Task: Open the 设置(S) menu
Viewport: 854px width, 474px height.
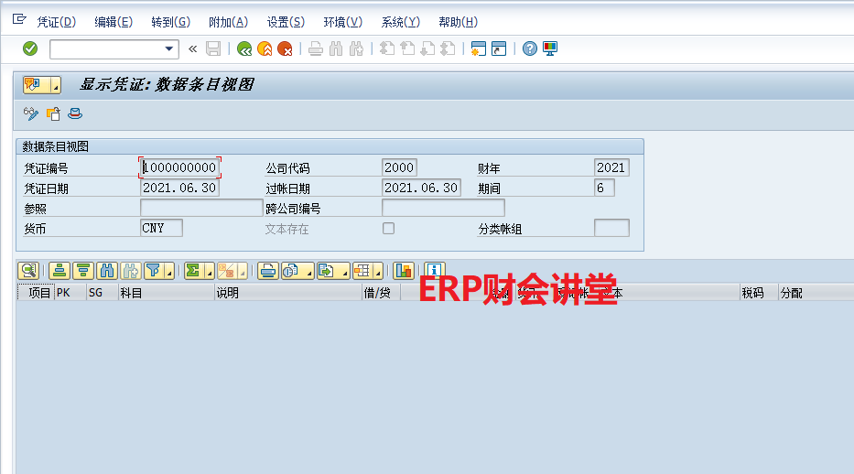Action: click(286, 22)
